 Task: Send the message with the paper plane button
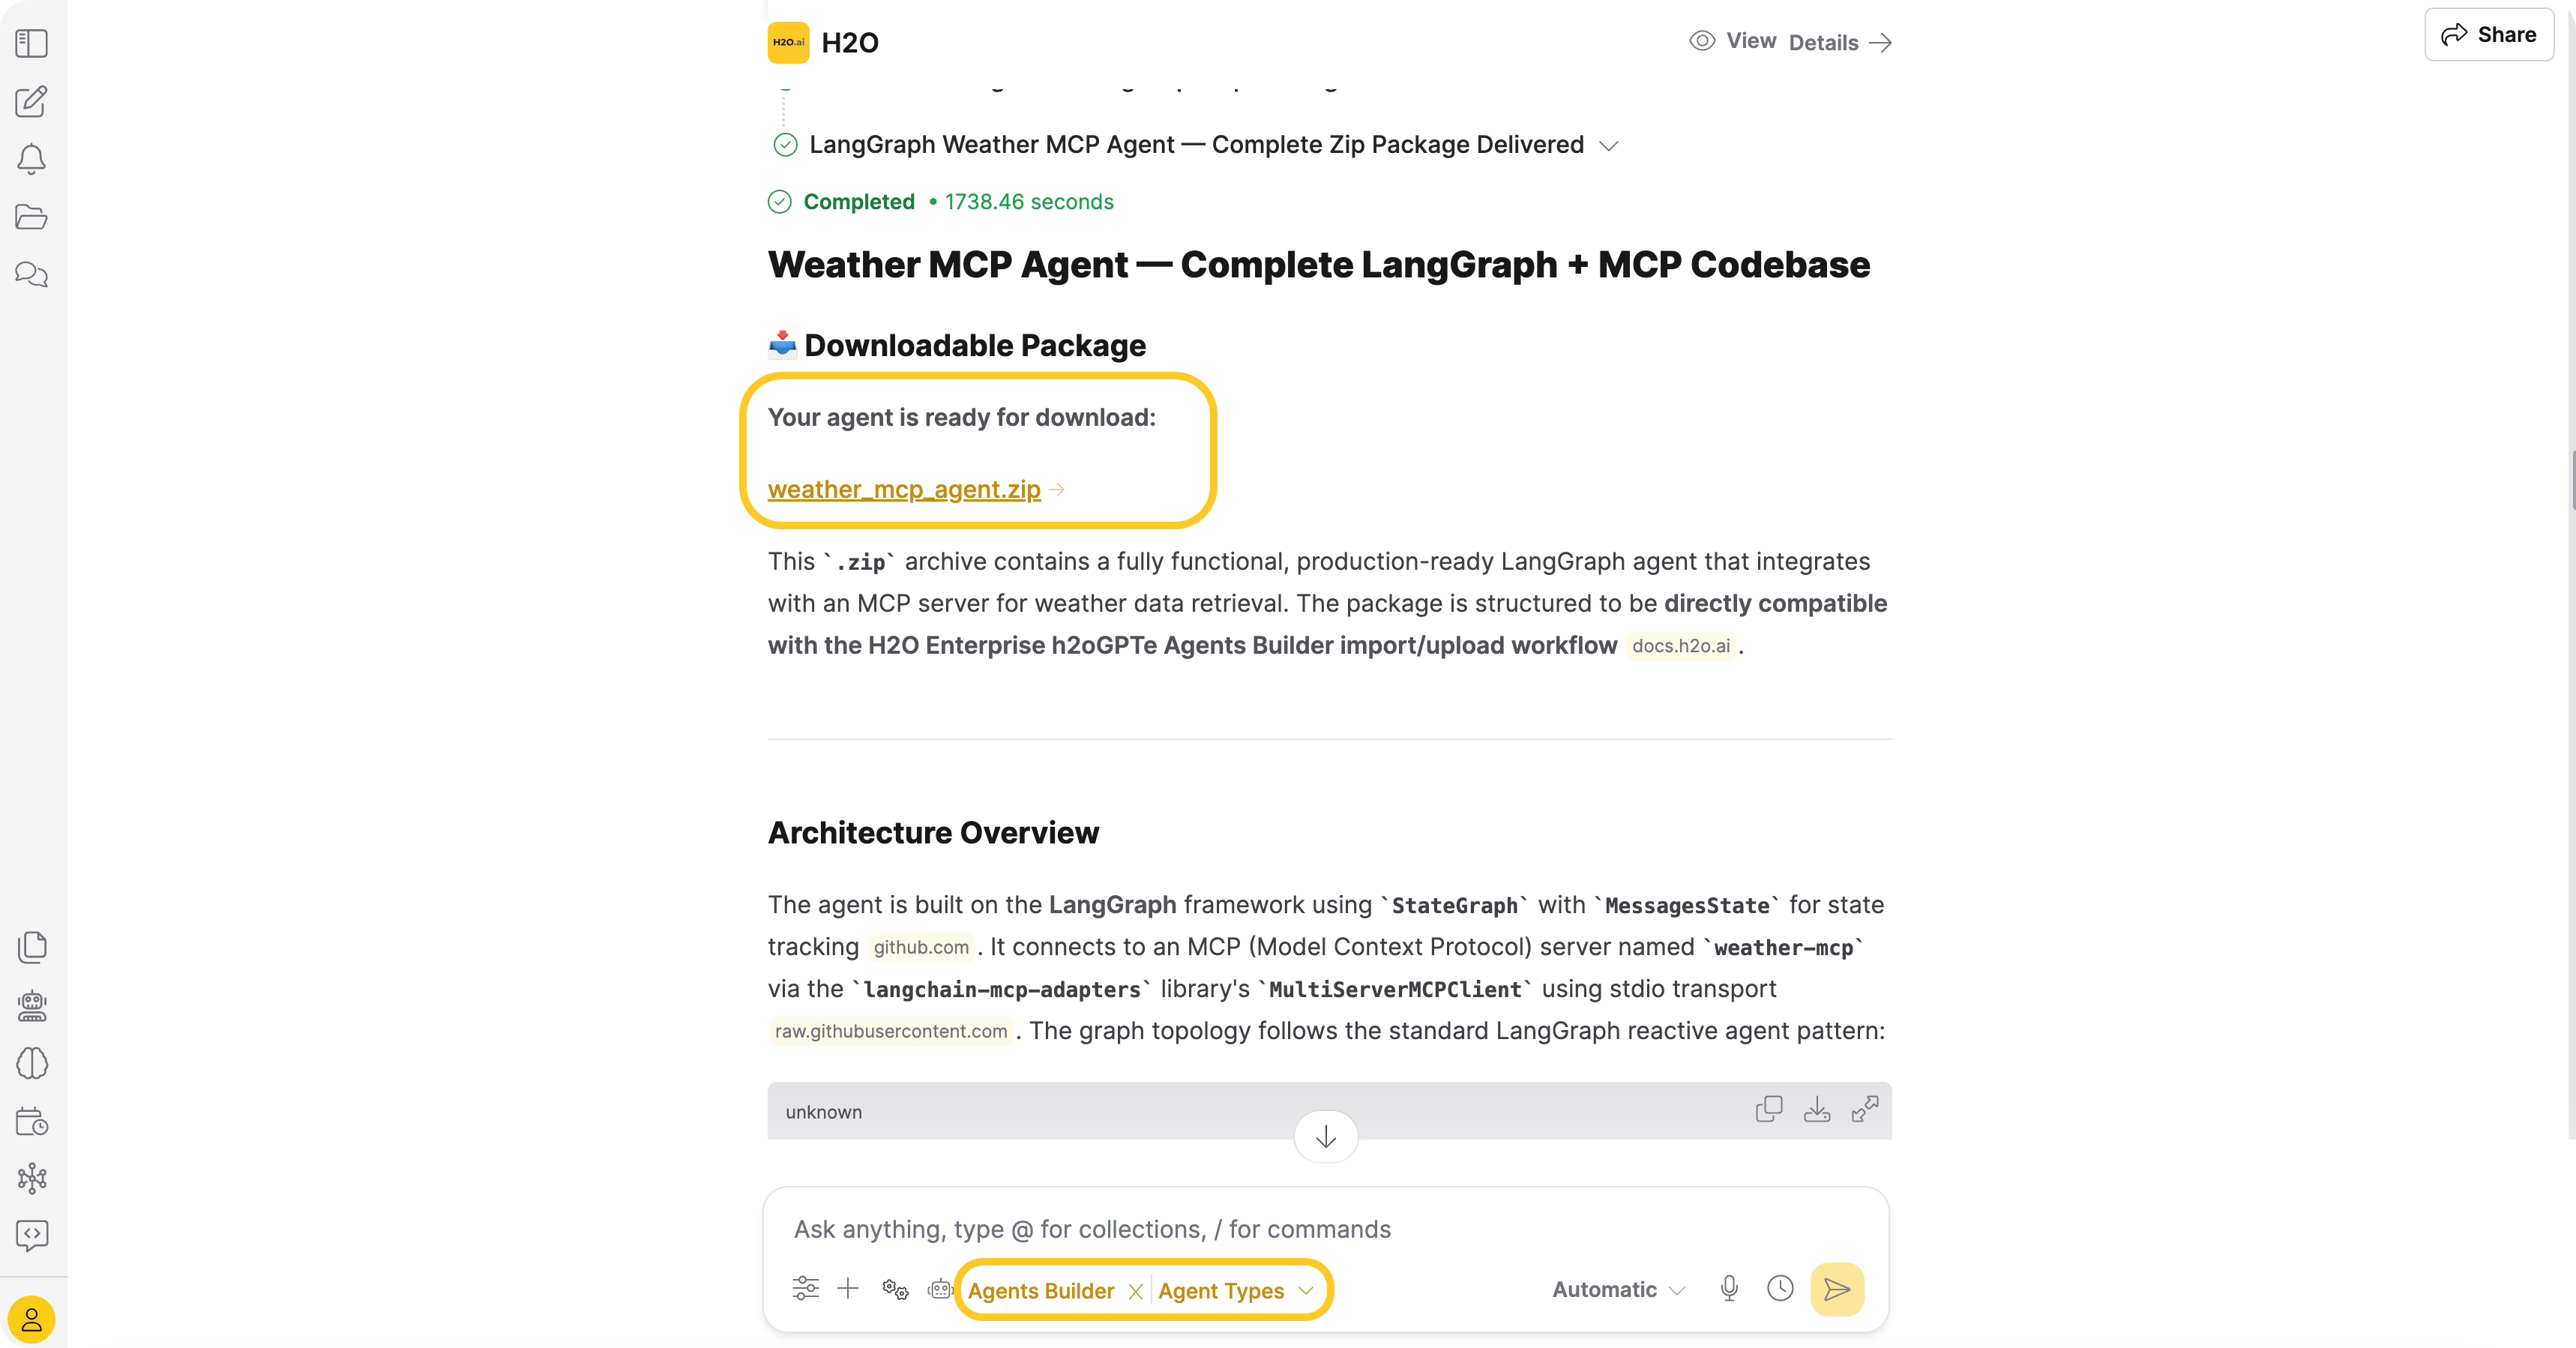1836,1289
